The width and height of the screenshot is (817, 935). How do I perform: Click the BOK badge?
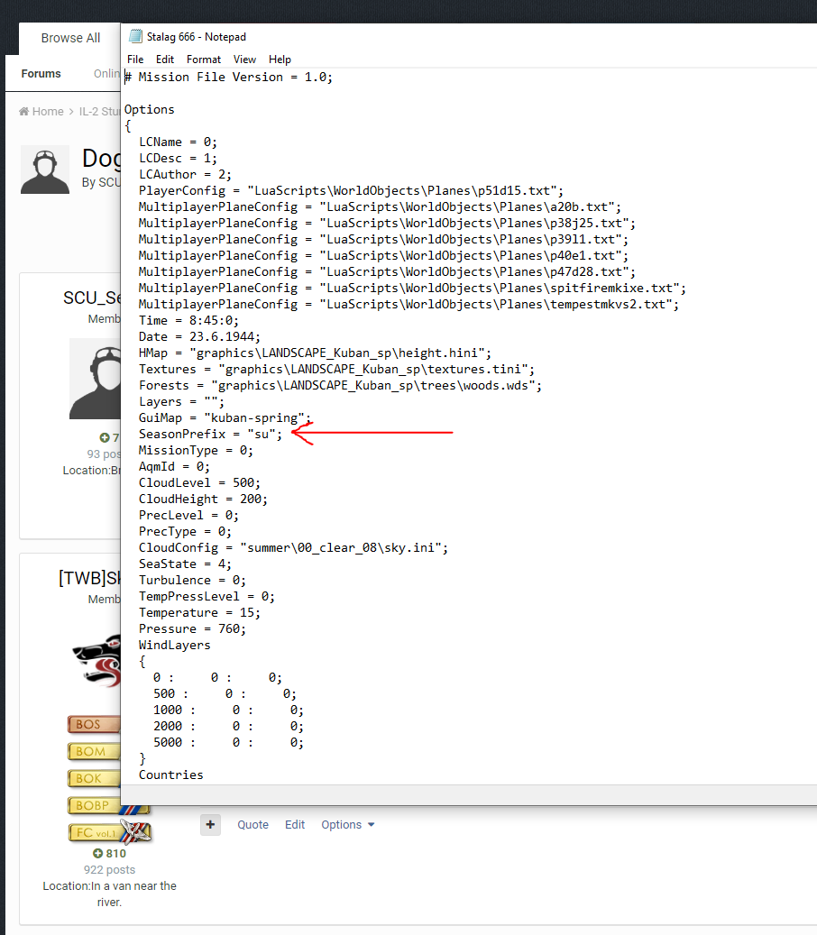94,778
